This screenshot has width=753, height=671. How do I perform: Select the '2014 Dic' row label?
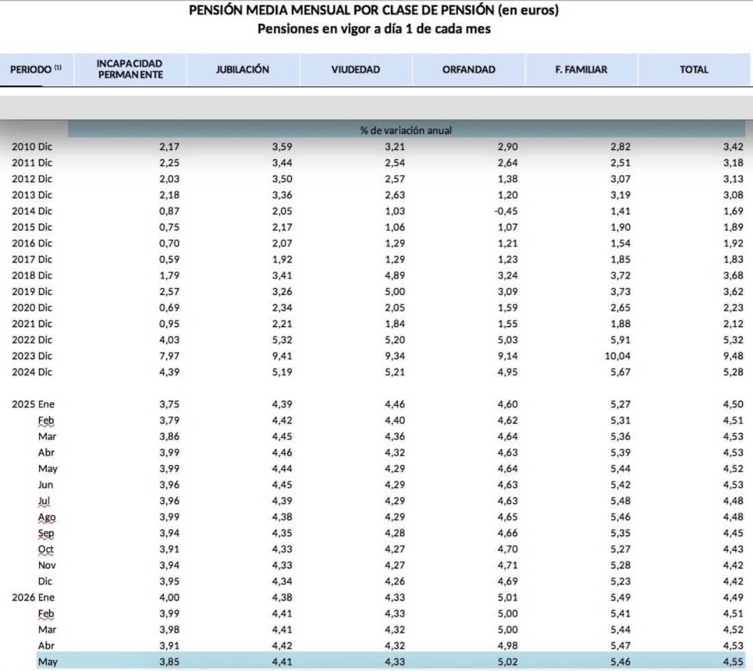pos(31,211)
